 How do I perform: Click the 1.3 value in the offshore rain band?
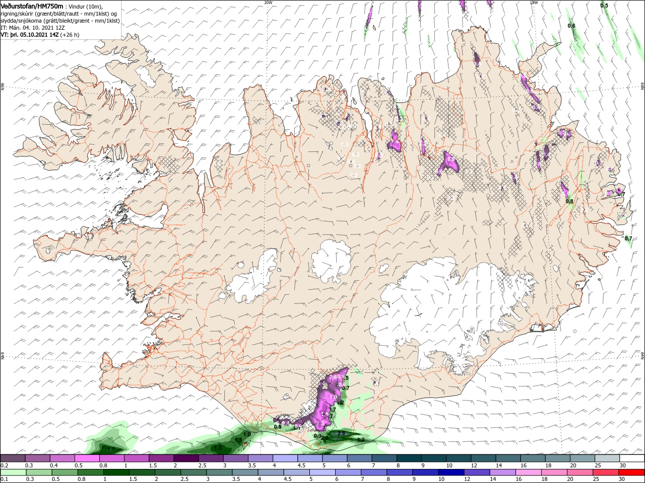[x=218, y=448]
